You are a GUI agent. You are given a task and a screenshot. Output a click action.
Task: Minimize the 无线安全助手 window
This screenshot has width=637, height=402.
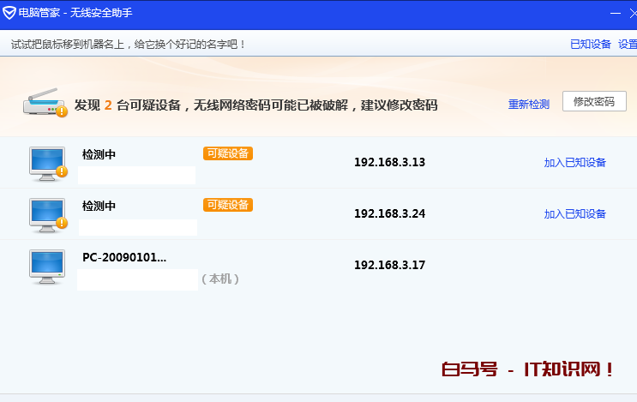[616, 15]
